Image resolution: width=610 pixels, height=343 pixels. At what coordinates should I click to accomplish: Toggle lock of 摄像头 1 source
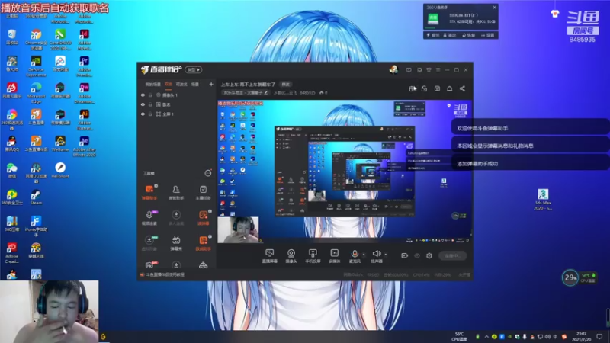coord(150,95)
